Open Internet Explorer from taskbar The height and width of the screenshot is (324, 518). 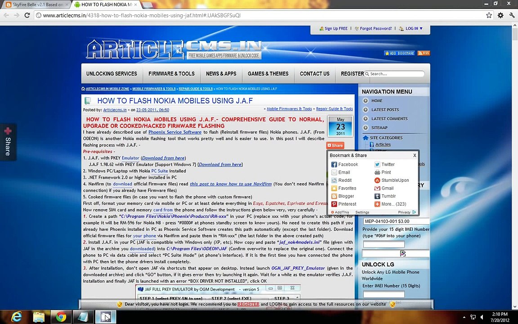pyautogui.click(x=16, y=317)
